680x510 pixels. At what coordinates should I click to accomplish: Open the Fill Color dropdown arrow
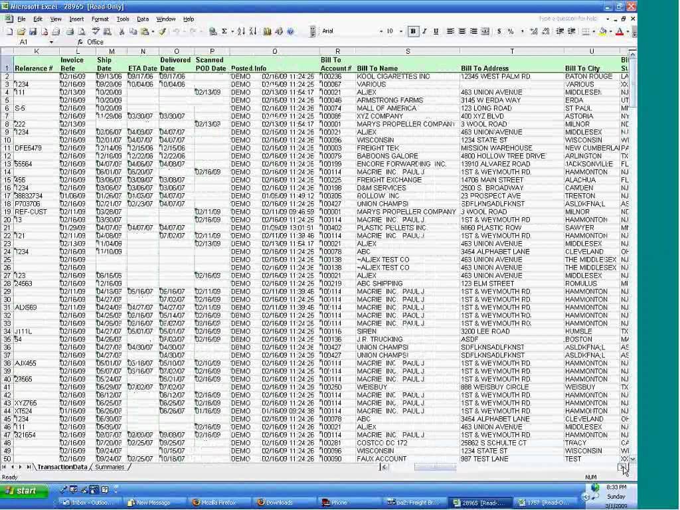coord(611,31)
